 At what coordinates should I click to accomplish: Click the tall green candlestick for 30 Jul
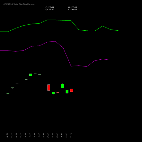click(62, 86)
